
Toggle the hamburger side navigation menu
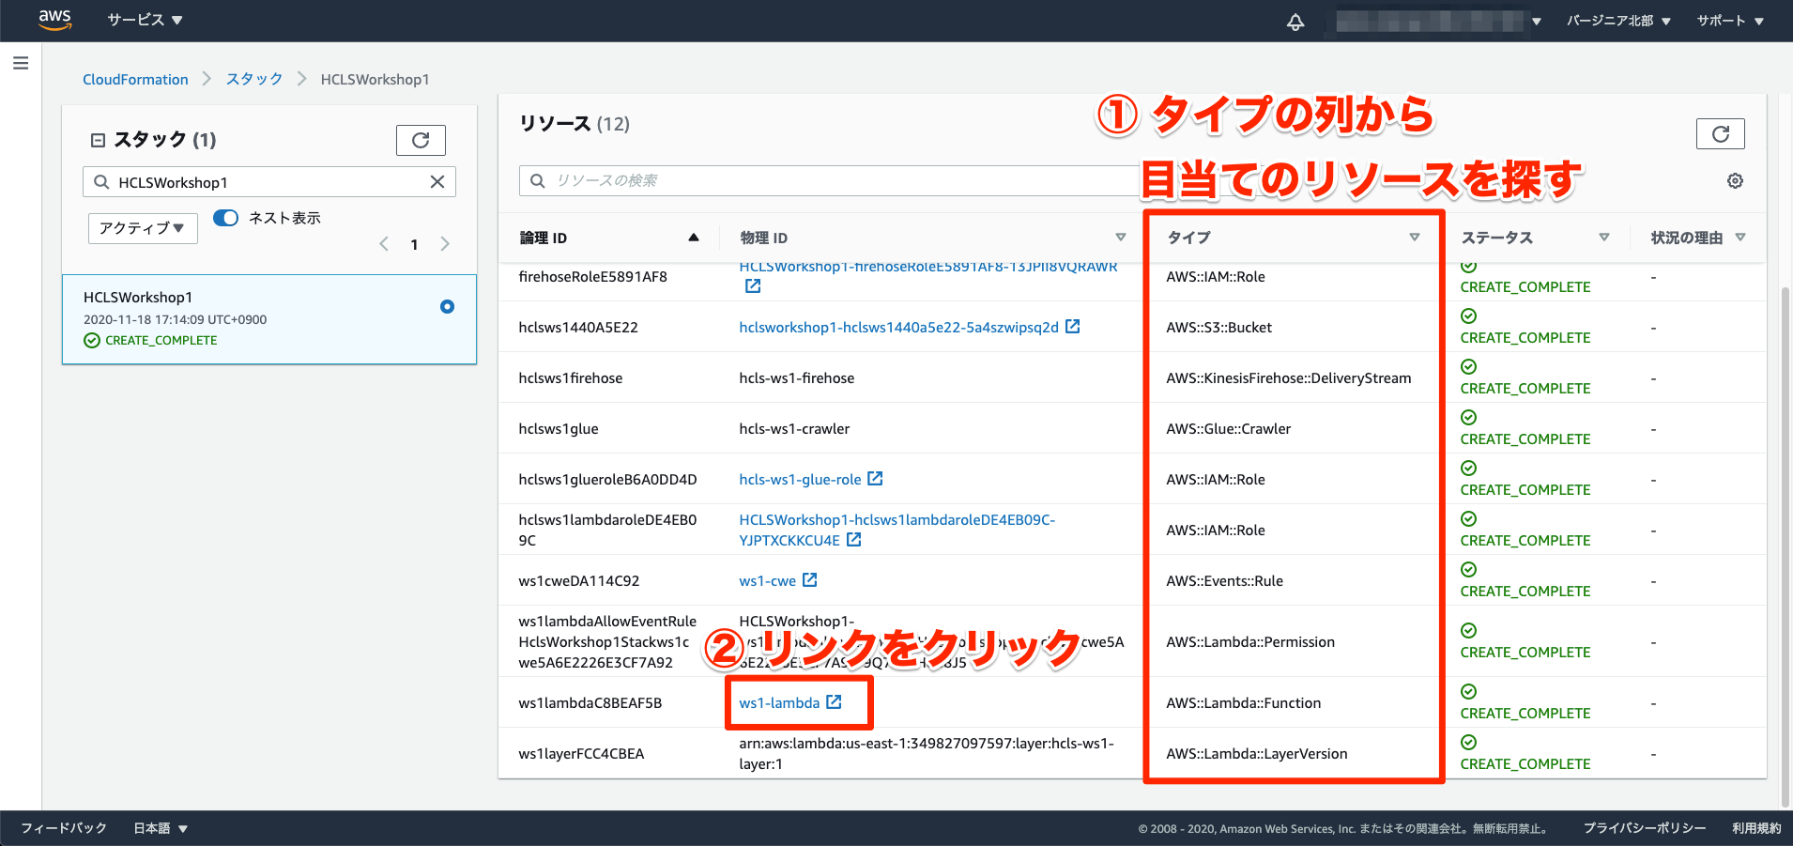21,63
